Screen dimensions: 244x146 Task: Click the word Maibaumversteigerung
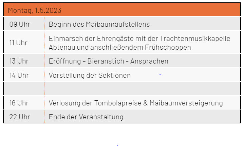pos(186,103)
